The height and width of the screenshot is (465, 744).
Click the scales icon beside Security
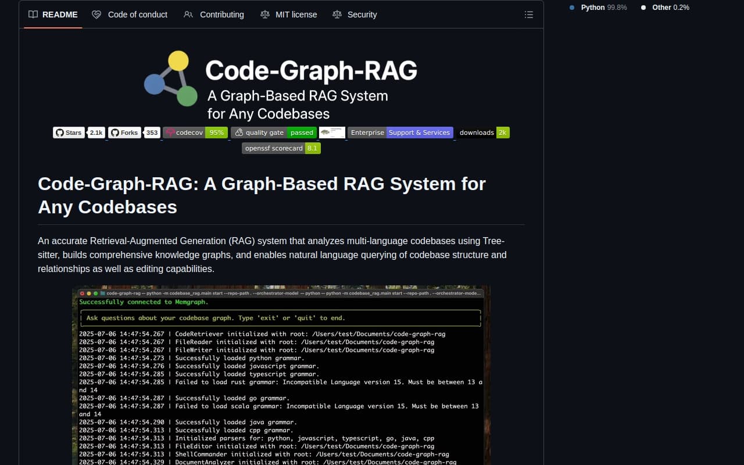[337, 15]
